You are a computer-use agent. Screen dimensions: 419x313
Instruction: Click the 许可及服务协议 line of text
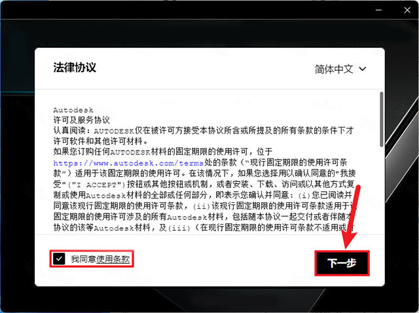click(x=81, y=120)
